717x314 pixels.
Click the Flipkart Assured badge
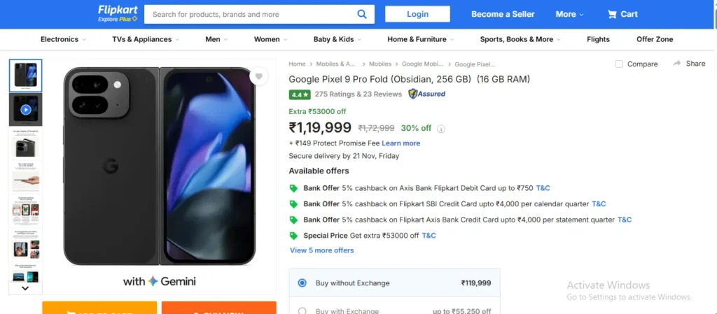[427, 94]
